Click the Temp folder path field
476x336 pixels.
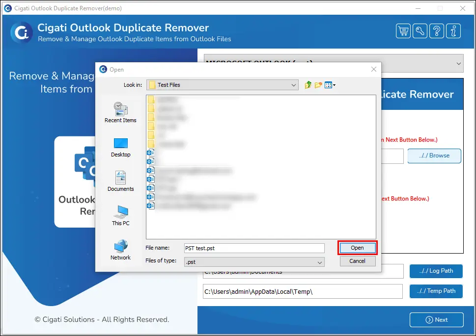[303, 291]
